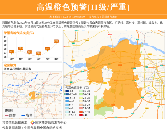
Task: Click the 26.6 temperature marker at 5时
Action: [x=30, y=52]
